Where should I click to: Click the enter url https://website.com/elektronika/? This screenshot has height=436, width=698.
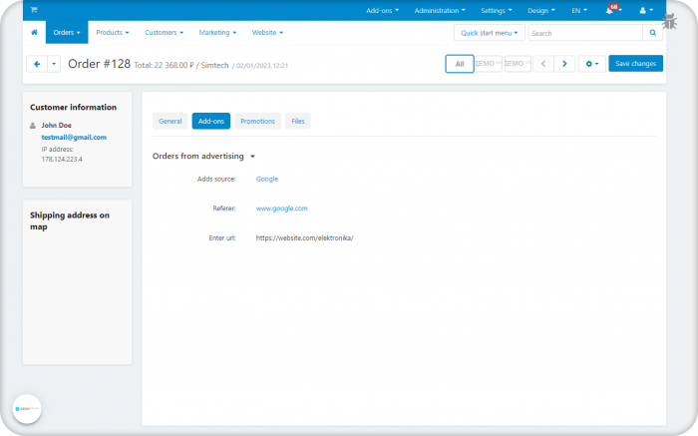[305, 237]
